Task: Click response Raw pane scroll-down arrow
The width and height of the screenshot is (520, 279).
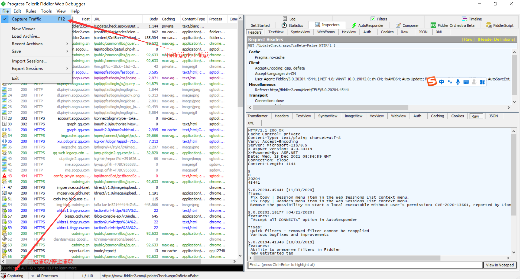Action: pos(513,252)
